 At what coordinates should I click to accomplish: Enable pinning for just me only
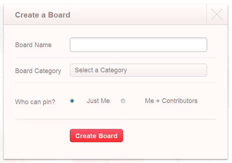tap(72, 101)
